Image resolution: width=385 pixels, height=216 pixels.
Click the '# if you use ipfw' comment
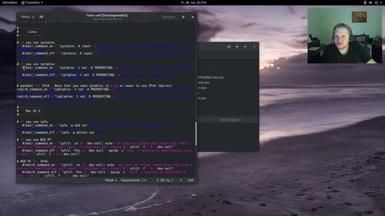(32, 122)
